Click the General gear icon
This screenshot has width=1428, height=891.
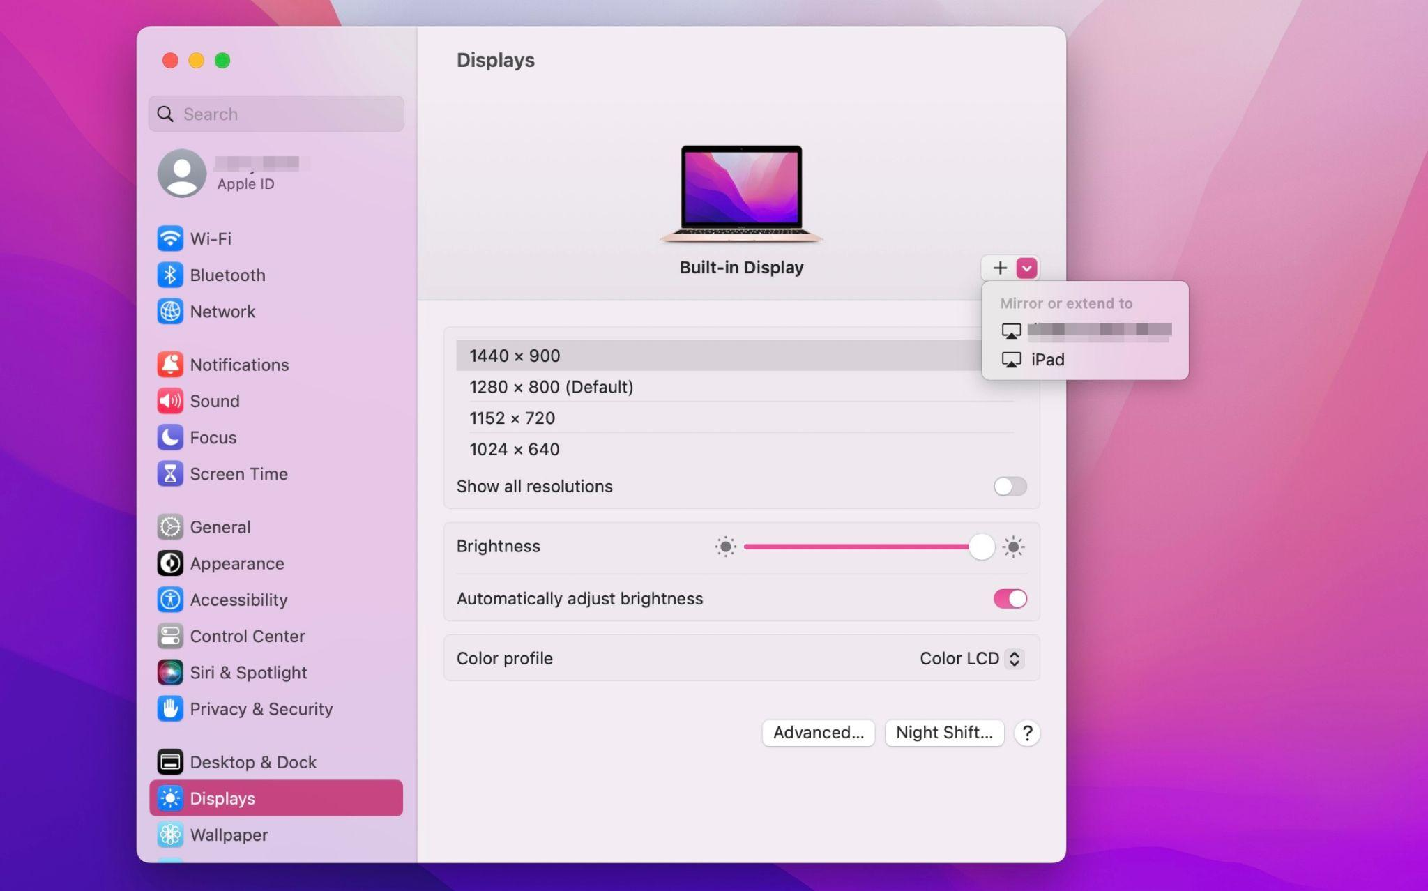[x=170, y=526]
